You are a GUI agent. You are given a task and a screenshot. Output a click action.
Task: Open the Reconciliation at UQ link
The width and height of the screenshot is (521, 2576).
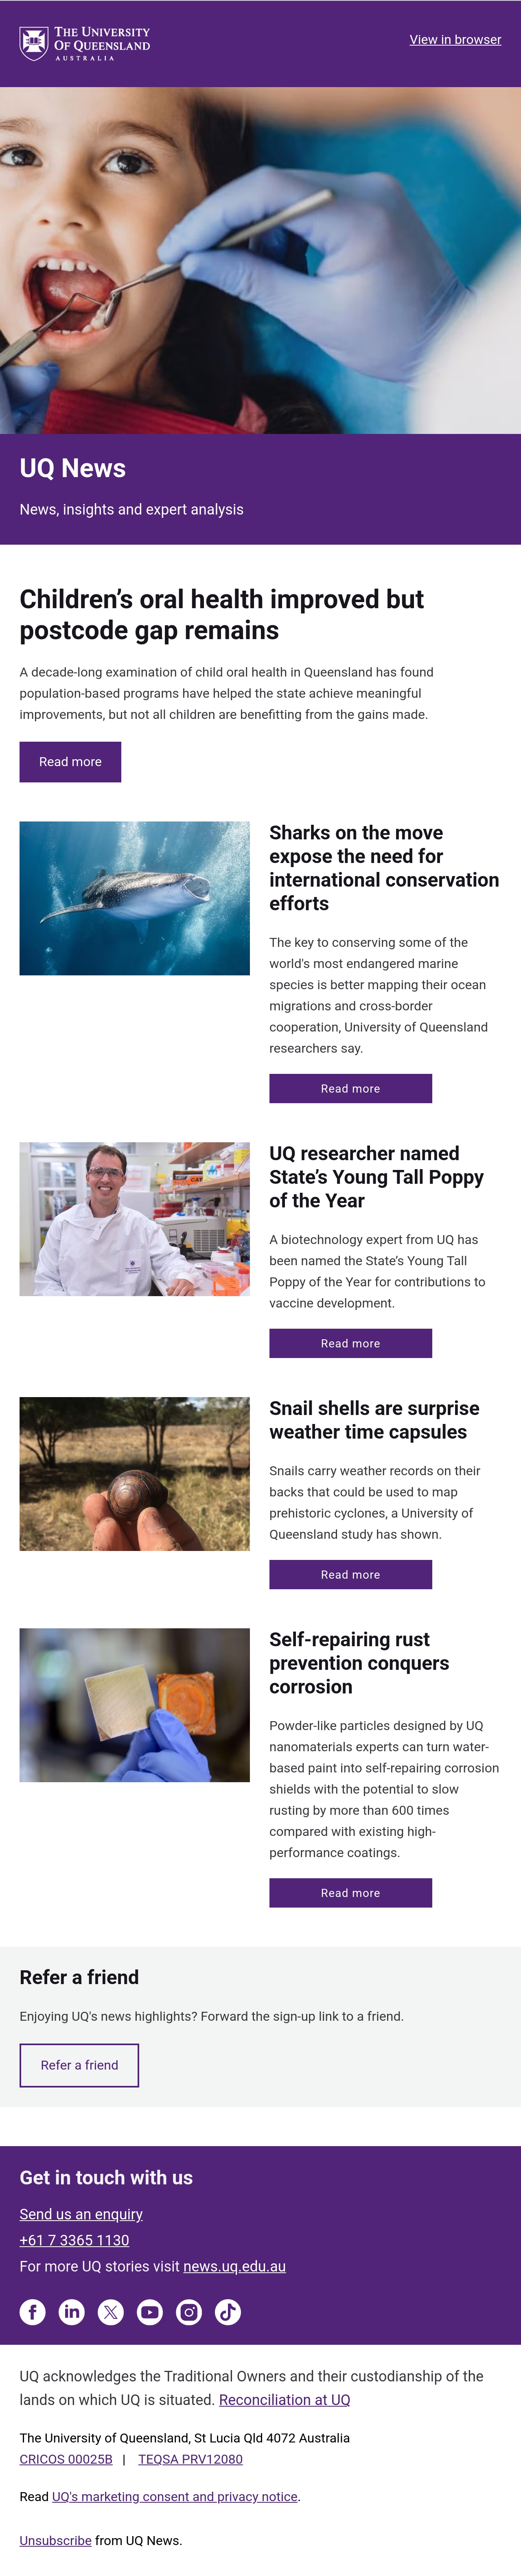click(x=284, y=2400)
